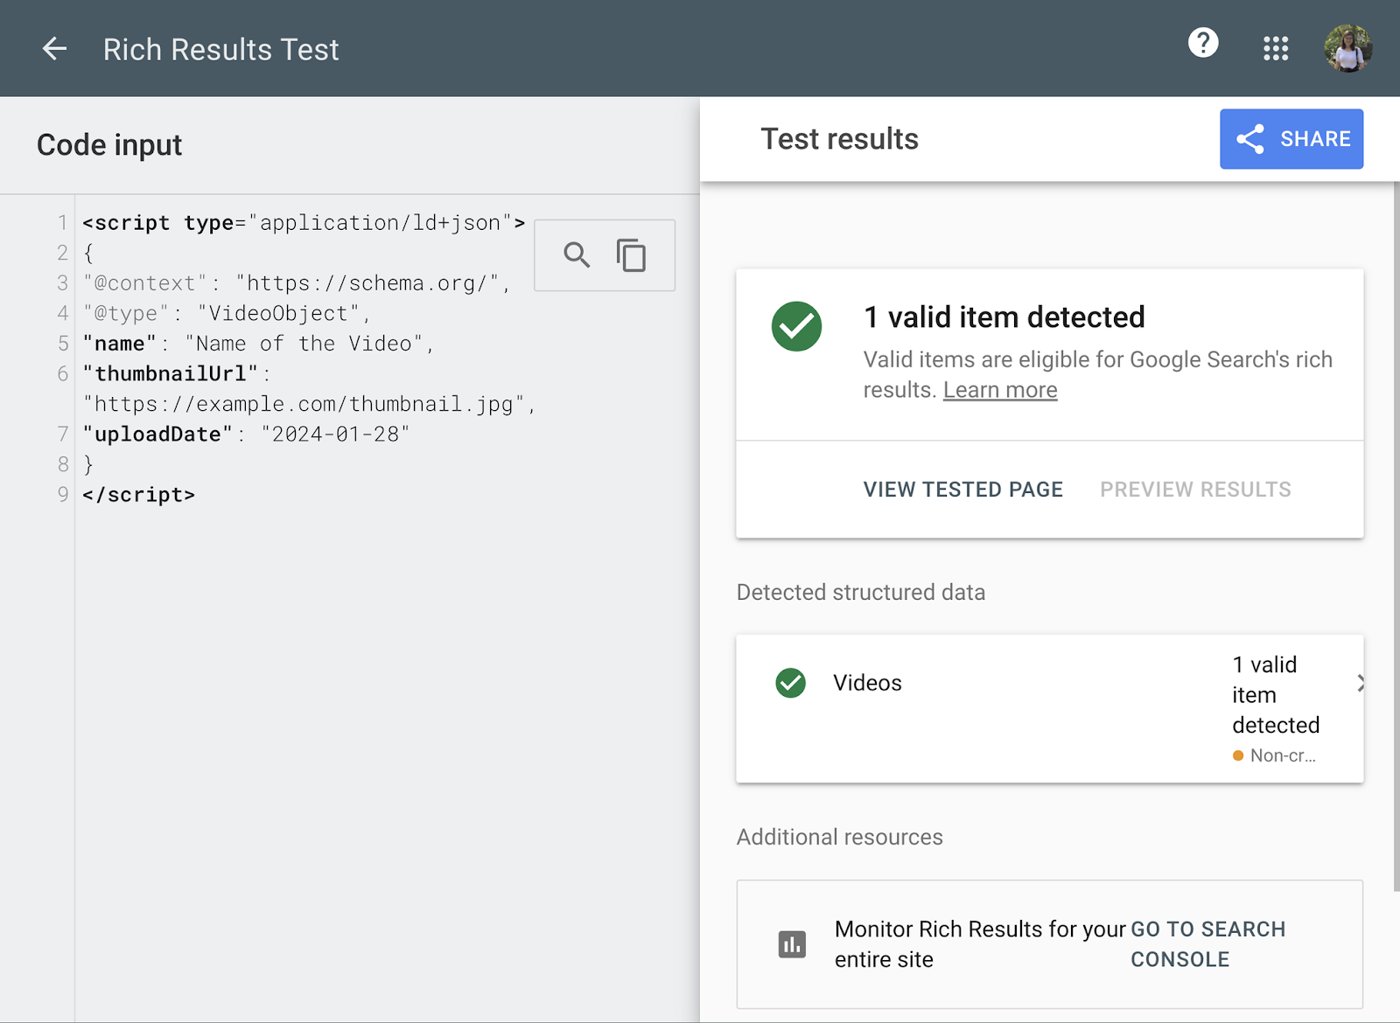Copy the code using the copy icon
This screenshot has height=1023, width=1400.
pyautogui.click(x=630, y=255)
